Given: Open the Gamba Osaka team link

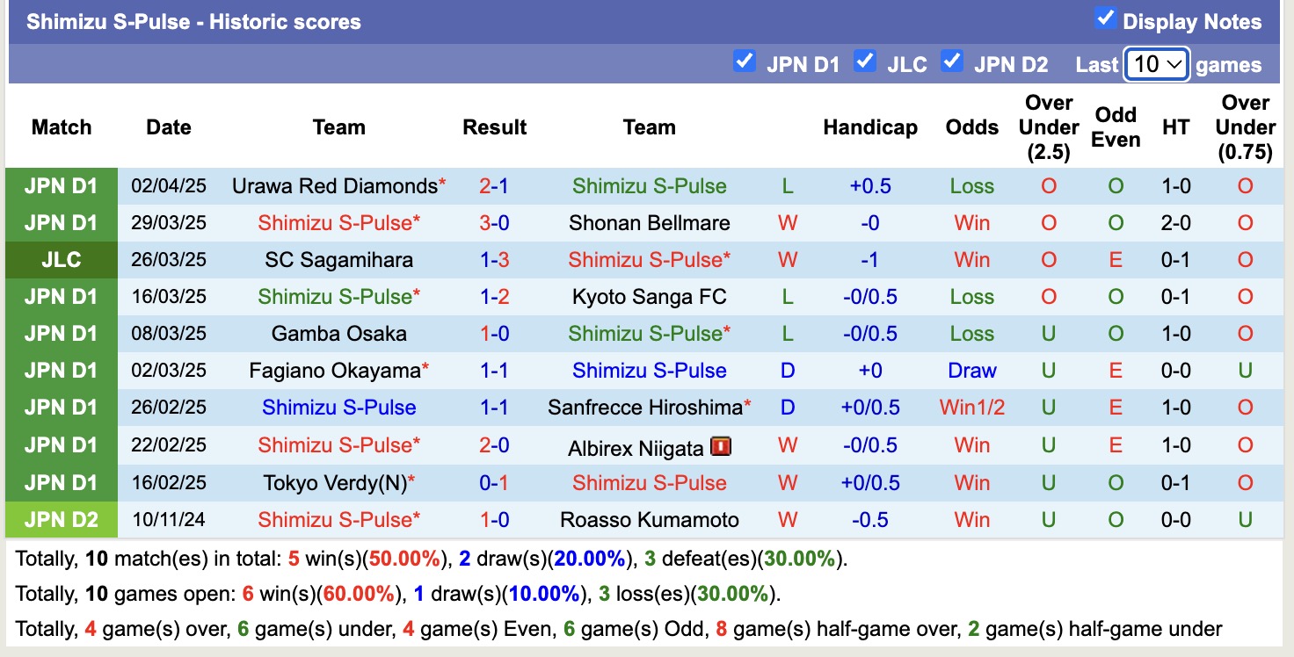Looking at the screenshot, I should (x=337, y=334).
